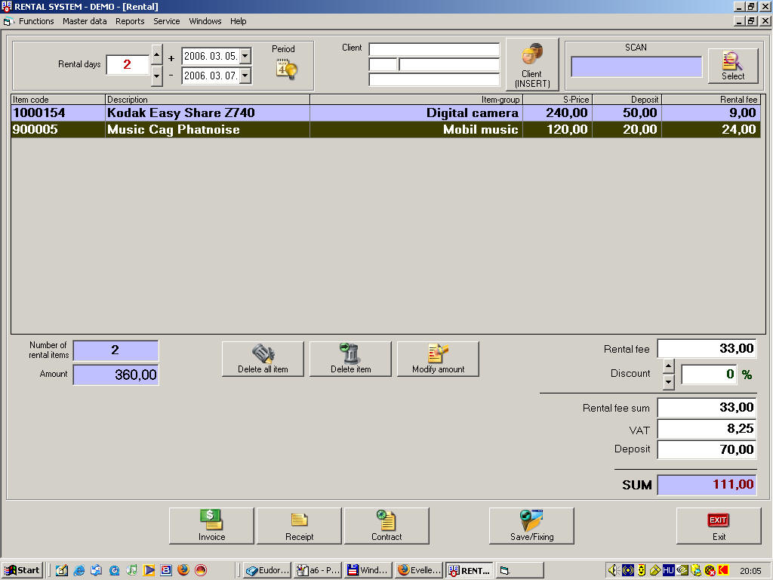Open the Windows menu
Viewport: 773px width, 580px height.
205,21
